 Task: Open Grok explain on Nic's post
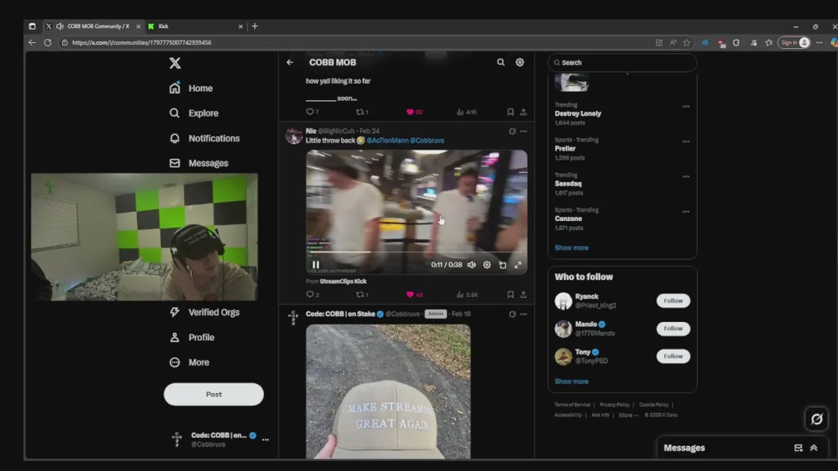512,131
